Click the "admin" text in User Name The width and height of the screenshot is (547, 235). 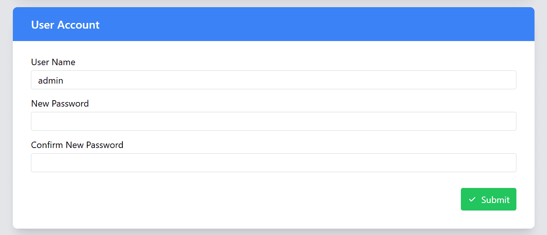51,80
